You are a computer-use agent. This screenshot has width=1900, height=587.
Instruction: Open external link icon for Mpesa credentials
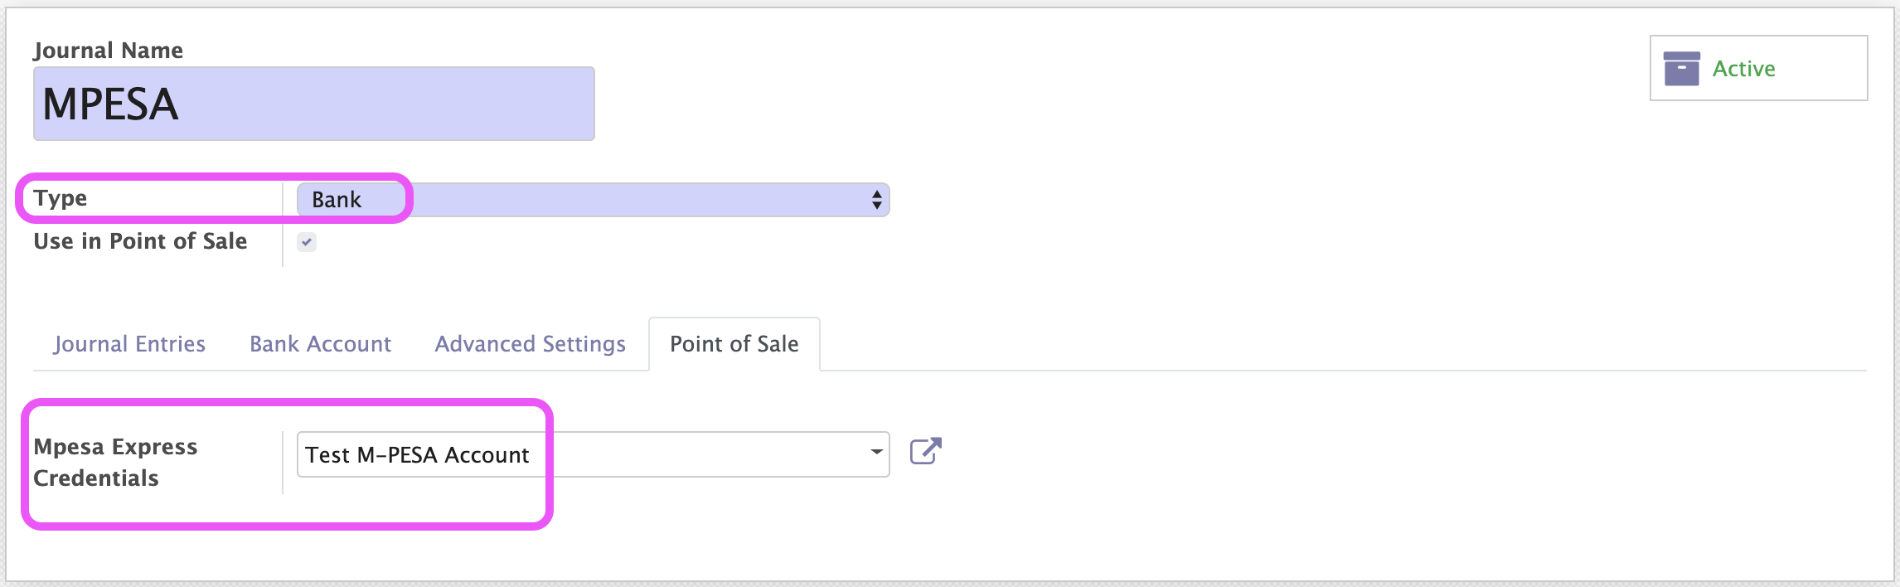pos(926,452)
